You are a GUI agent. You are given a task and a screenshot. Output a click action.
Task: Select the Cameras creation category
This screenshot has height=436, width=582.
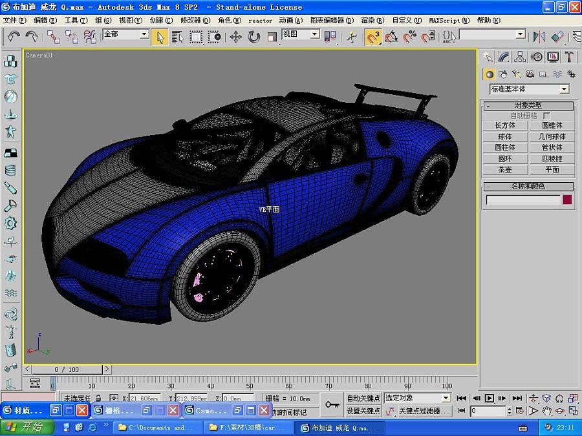tap(530, 74)
